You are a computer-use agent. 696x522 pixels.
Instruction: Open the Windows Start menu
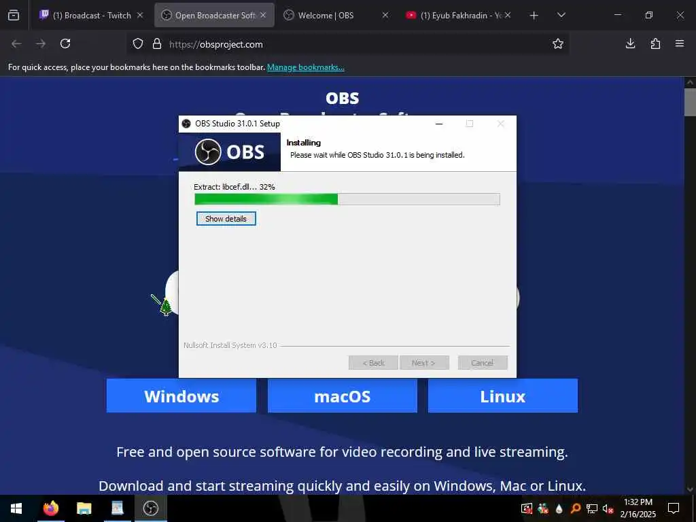[x=16, y=508]
